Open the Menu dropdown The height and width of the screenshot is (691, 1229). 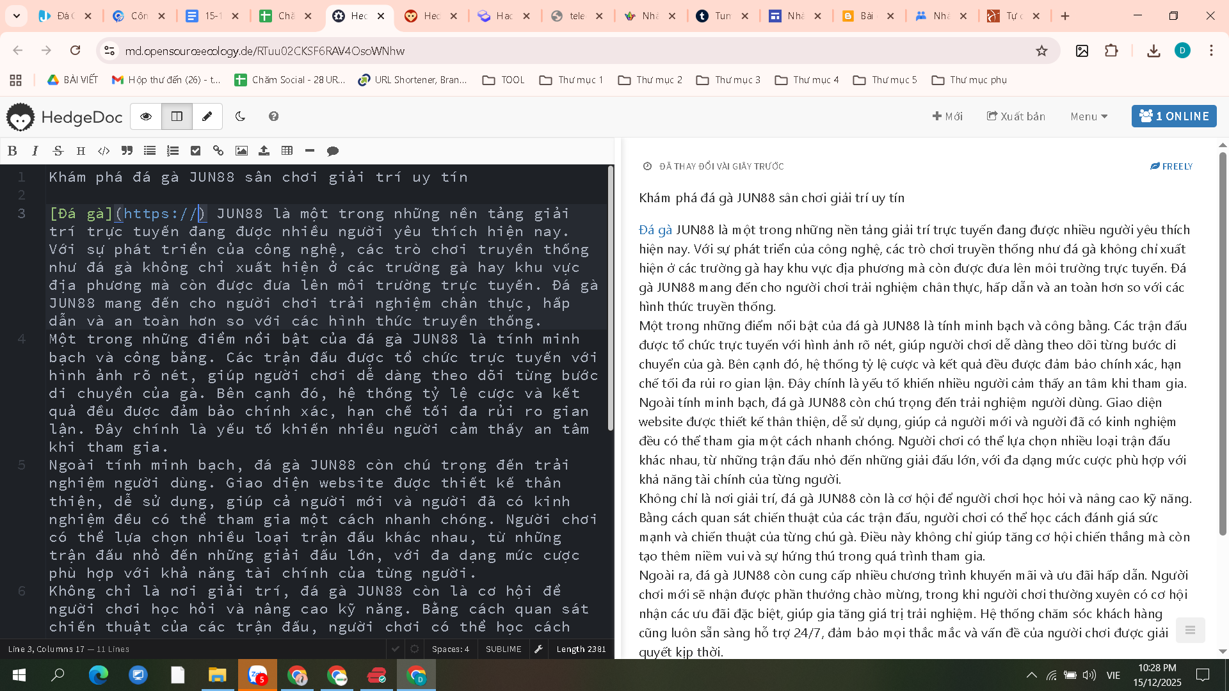point(1088,116)
